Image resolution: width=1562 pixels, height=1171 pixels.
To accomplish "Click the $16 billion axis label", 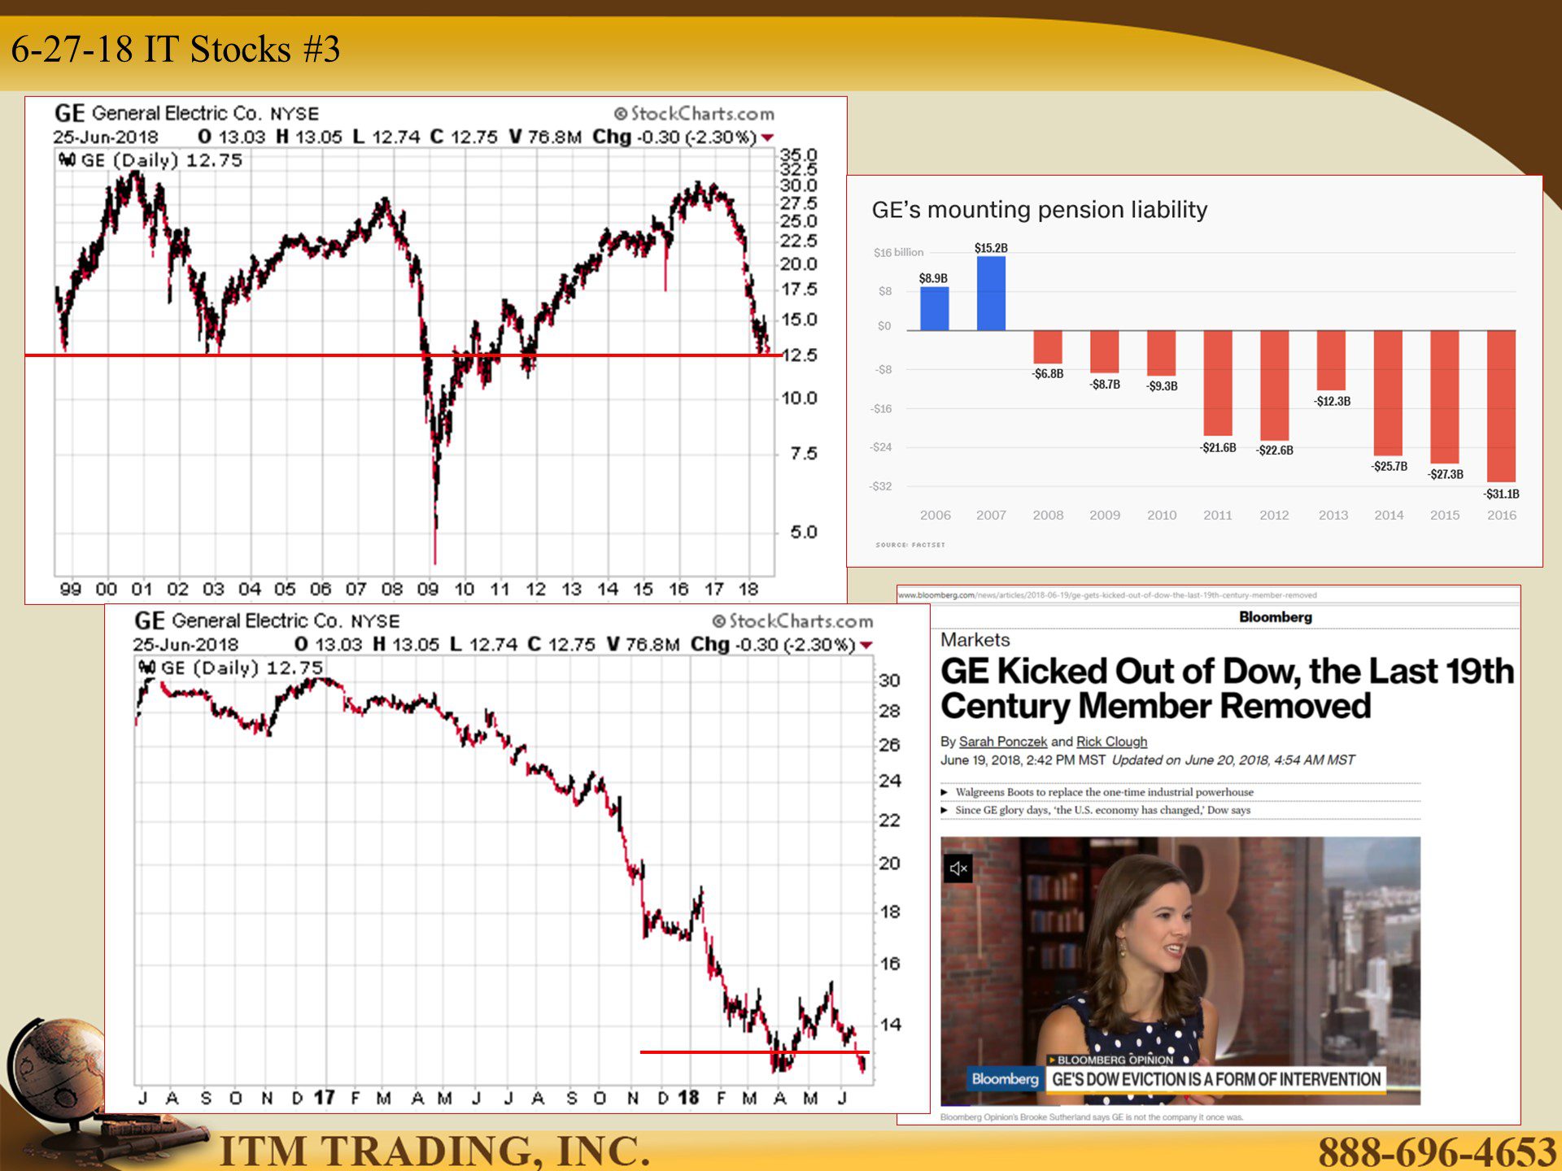I will 898,252.
